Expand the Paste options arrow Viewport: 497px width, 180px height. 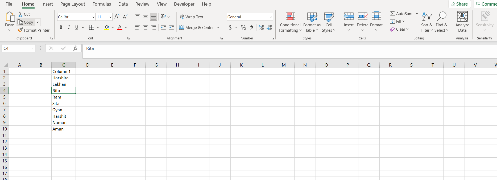10,30
